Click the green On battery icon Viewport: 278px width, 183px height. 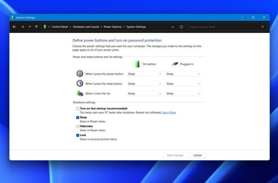[x=137, y=64]
